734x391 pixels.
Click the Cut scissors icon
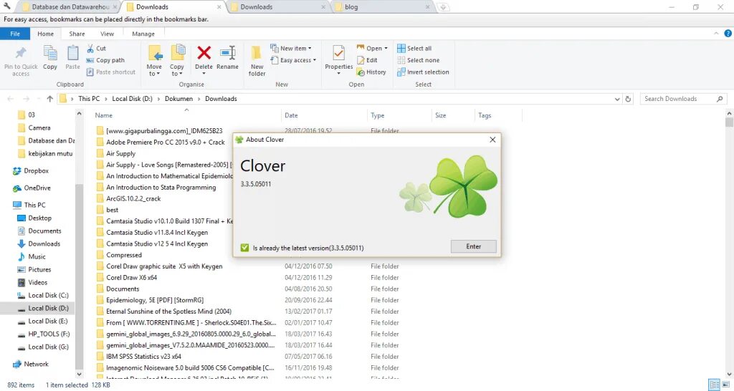[x=90, y=48]
